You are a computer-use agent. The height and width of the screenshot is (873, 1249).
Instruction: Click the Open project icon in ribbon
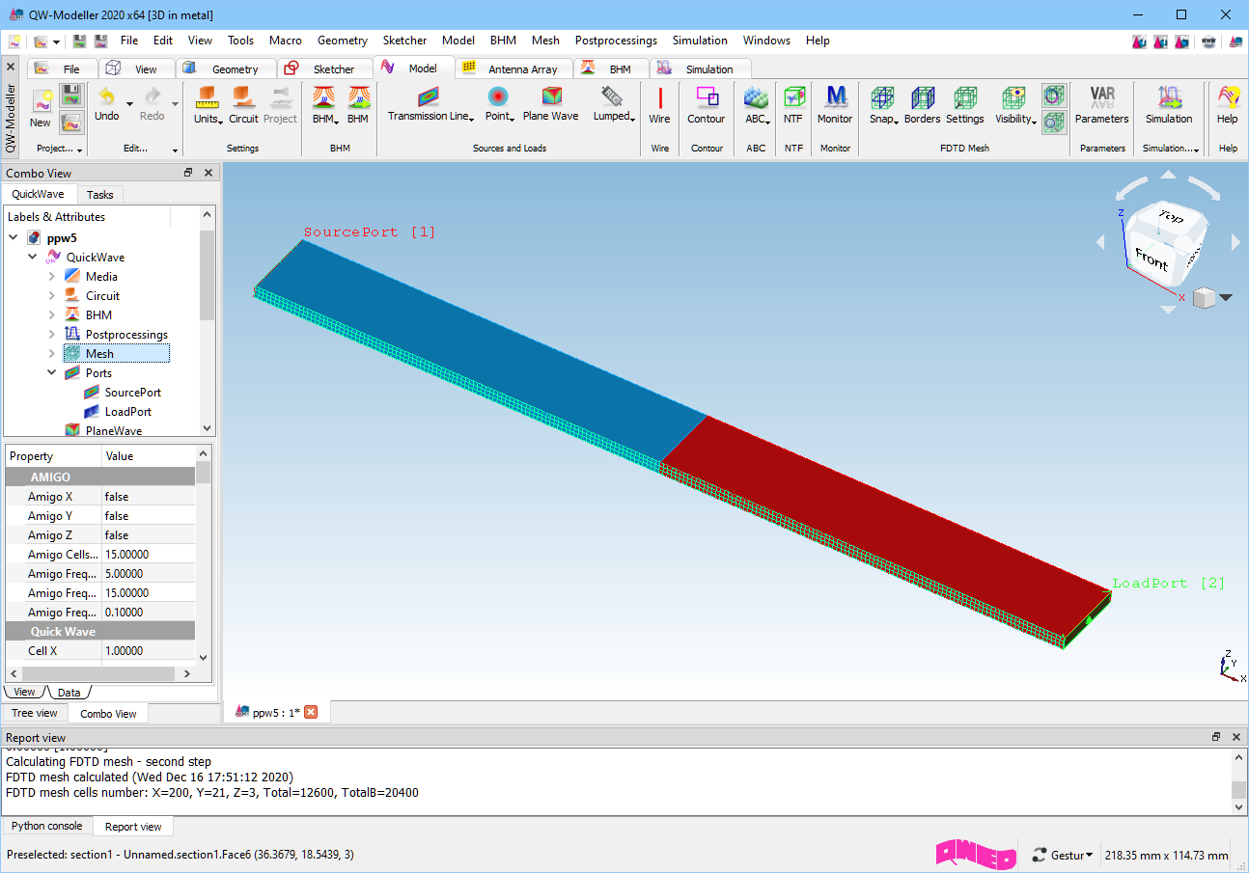70,123
